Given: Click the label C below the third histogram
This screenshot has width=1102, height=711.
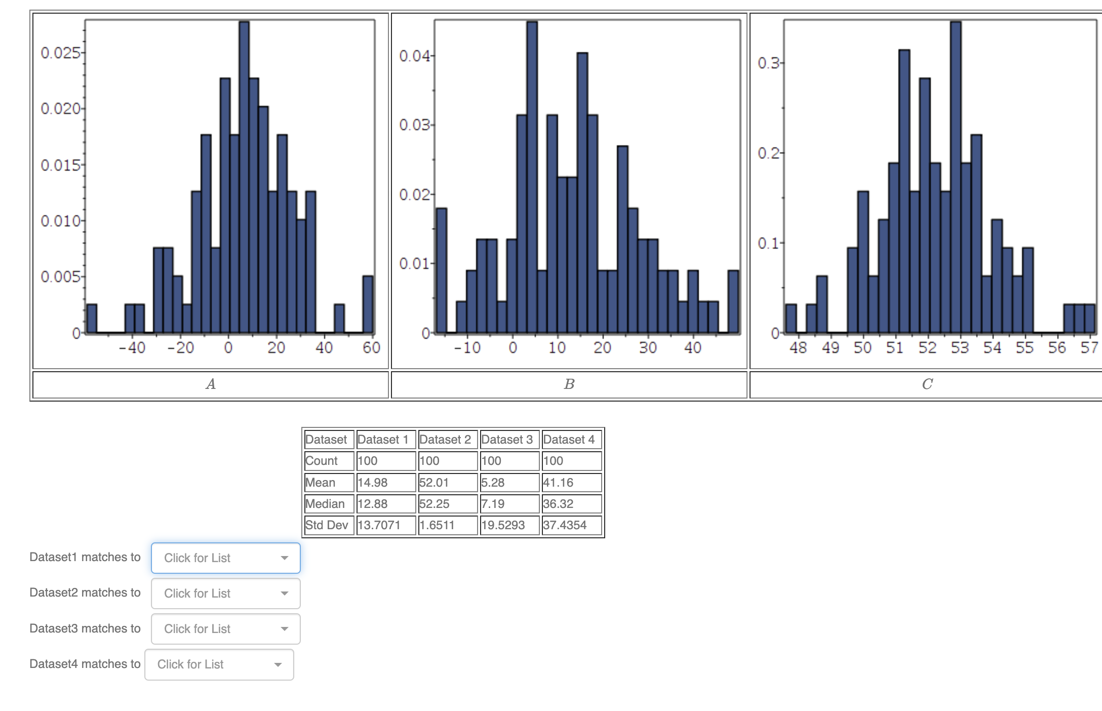Looking at the screenshot, I should click(x=926, y=385).
